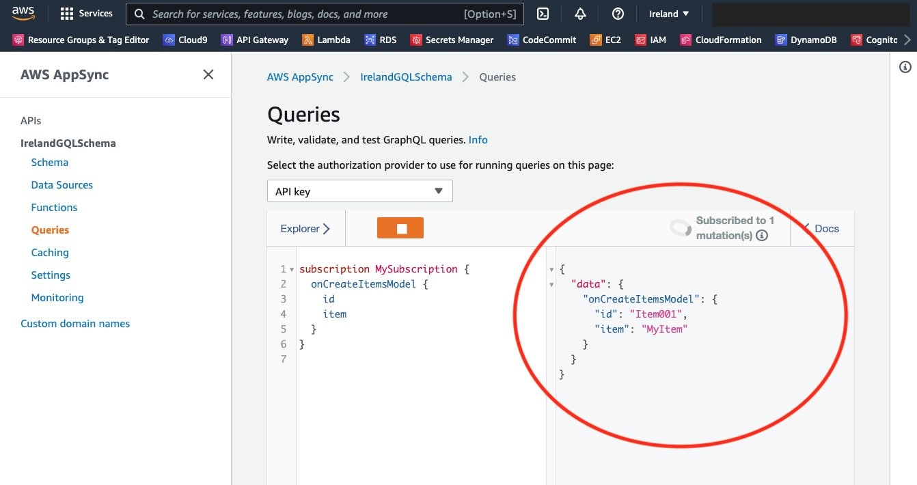The image size is (917, 485).
Task: Stop the running subscription
Action: (x=400, y=228)
